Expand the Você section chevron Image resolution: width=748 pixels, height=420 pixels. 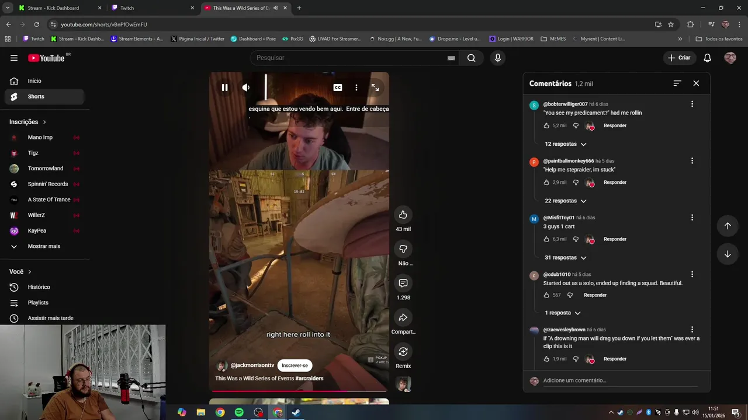pos(30,272)
